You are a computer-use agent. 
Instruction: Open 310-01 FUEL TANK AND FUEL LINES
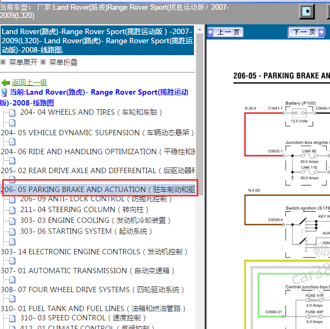93,308
